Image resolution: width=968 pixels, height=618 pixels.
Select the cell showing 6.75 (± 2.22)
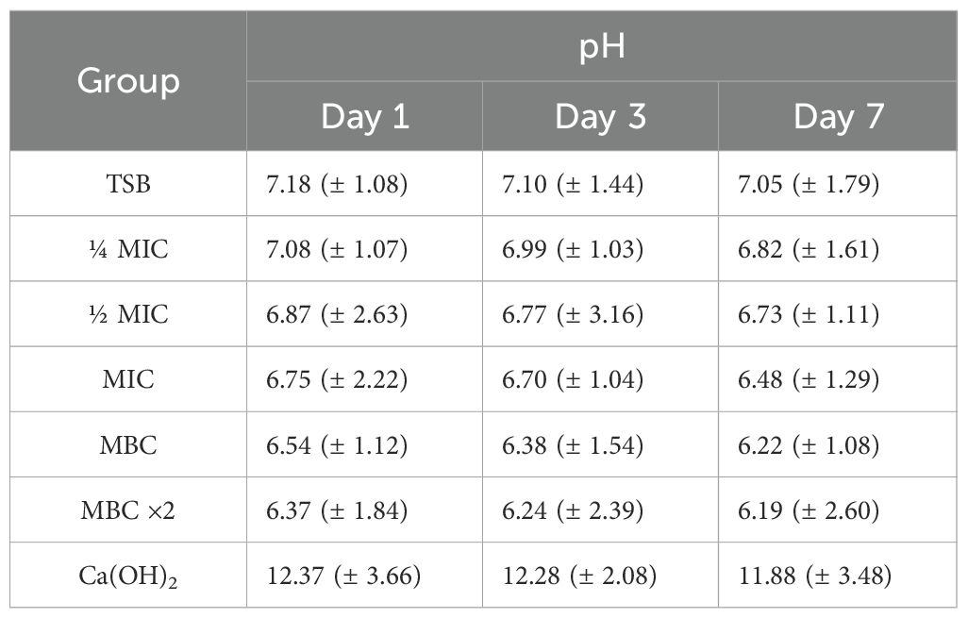337,379
